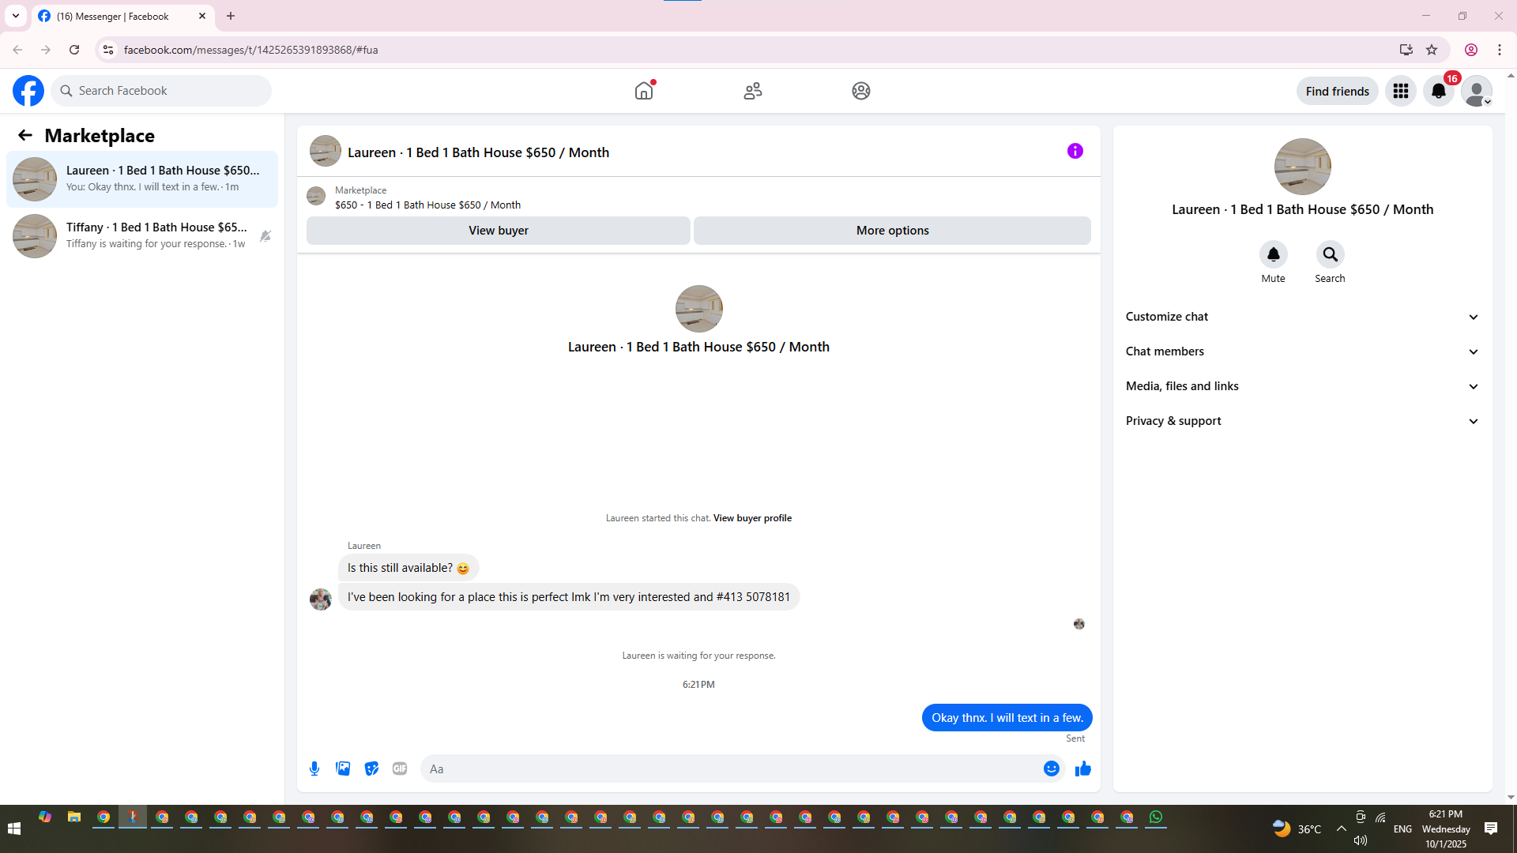Click the Search Facebook field
This screenshot has height=853, width=1517.
(x=161, y=91)
